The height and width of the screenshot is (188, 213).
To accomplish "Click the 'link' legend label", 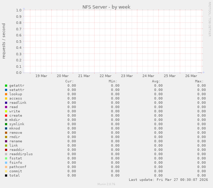I will (x=14, y=145).
